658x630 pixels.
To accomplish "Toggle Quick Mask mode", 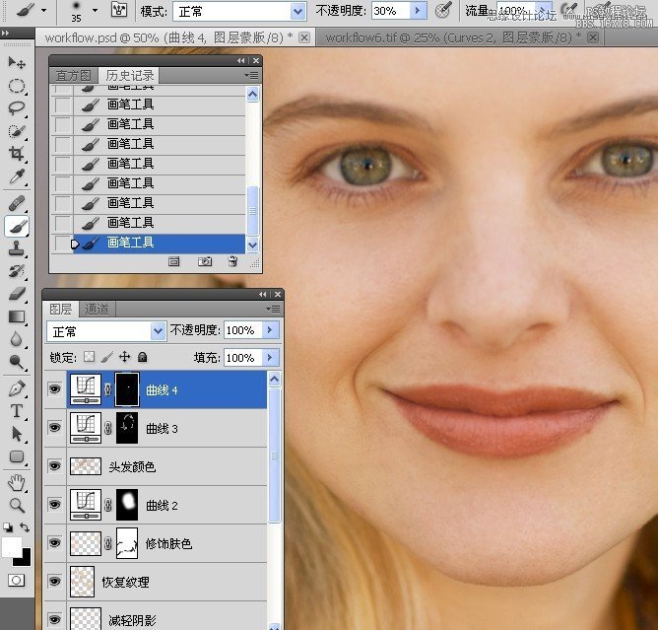I will [x=17, y=581].
